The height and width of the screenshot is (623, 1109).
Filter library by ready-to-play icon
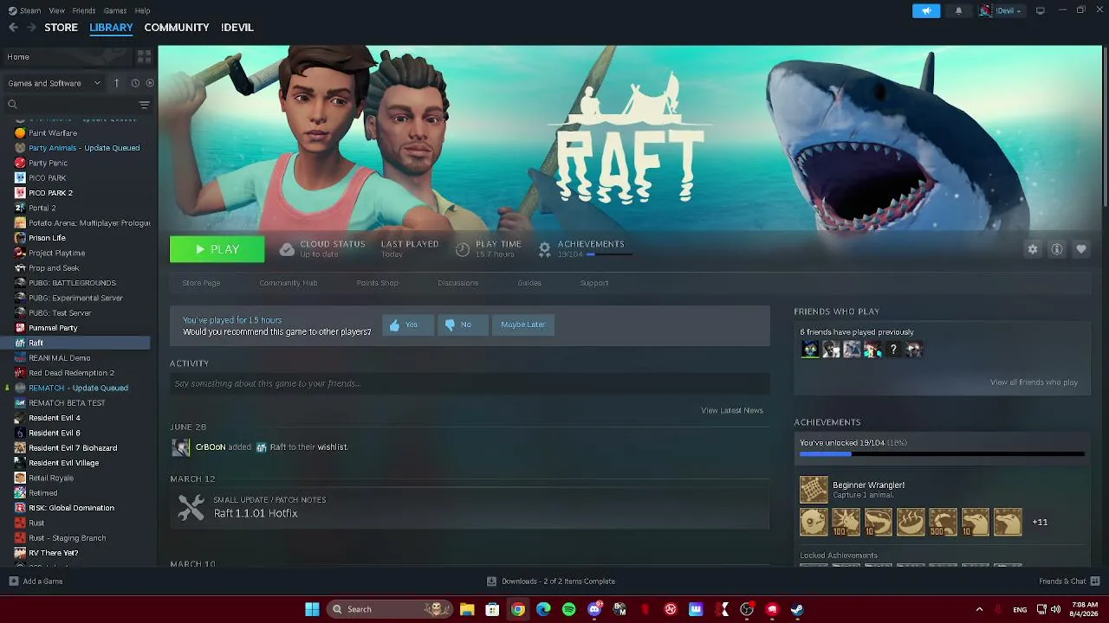150,83
